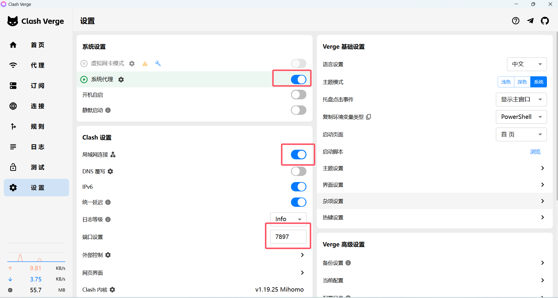Open the GitHub repository icon

point(545,21)
